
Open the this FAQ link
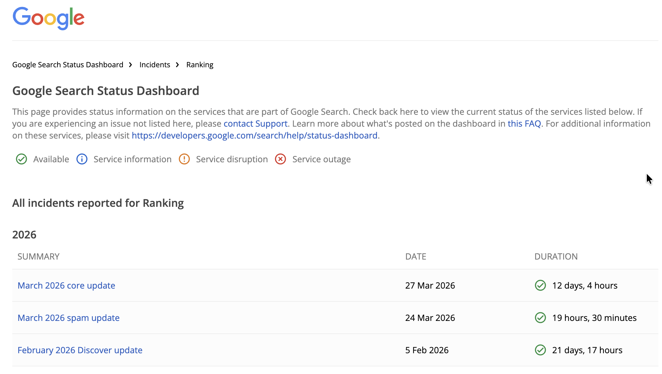(x=524, y=124)
